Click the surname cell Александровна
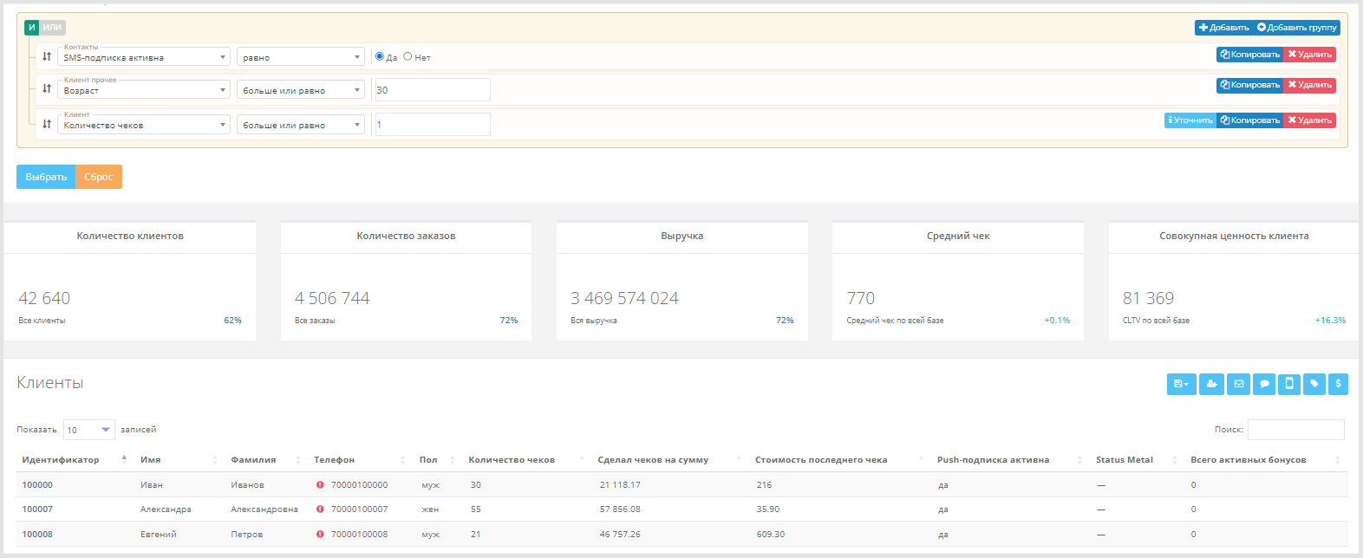 pyautogui.click(x=264, y=509)
